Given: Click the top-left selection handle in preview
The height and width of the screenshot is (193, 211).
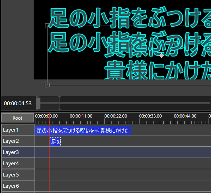Looking at the screenshot, I should click(47, 26).
